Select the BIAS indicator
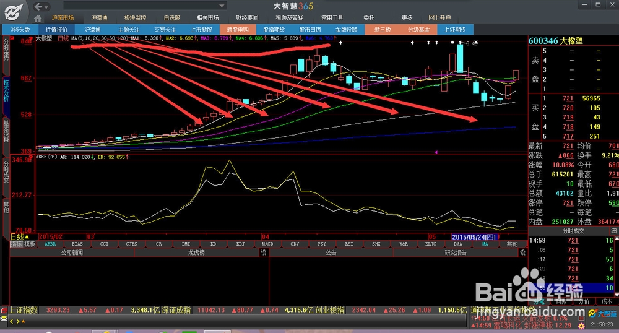 coord(77,244)
